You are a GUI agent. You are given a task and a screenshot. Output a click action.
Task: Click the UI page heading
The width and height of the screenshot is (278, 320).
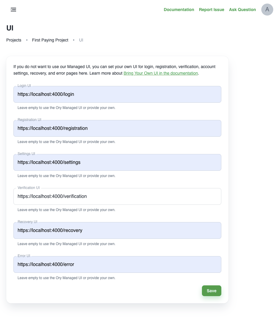[x=10, y=28]
